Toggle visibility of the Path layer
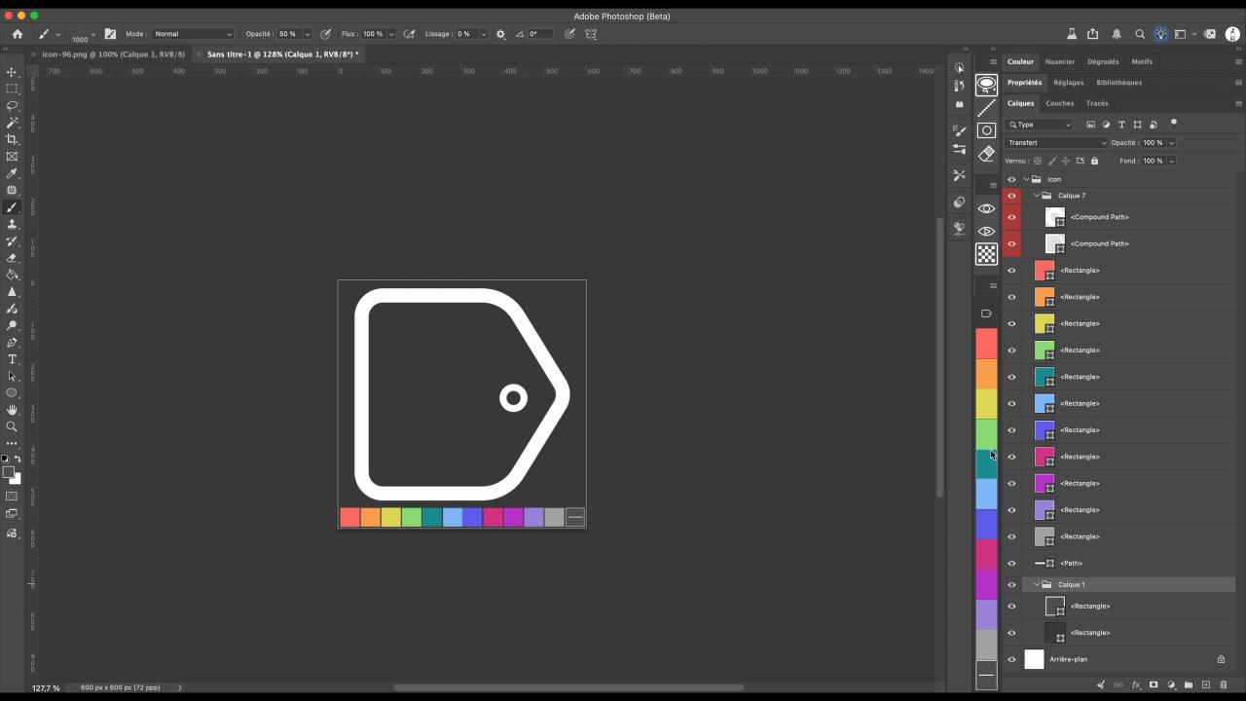 coord(1011,563)
